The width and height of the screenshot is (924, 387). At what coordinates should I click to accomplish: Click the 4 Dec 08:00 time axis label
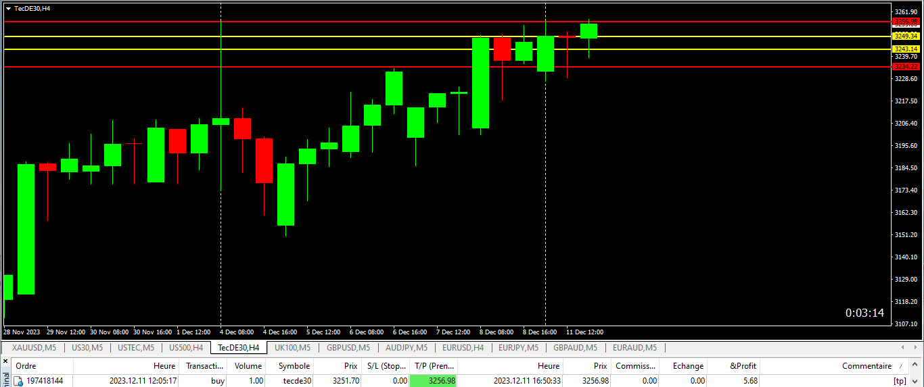pos(236,332)
